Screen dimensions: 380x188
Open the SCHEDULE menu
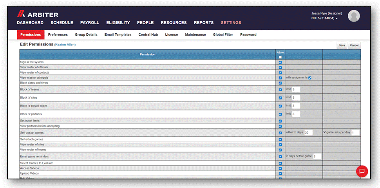point(62,23)
